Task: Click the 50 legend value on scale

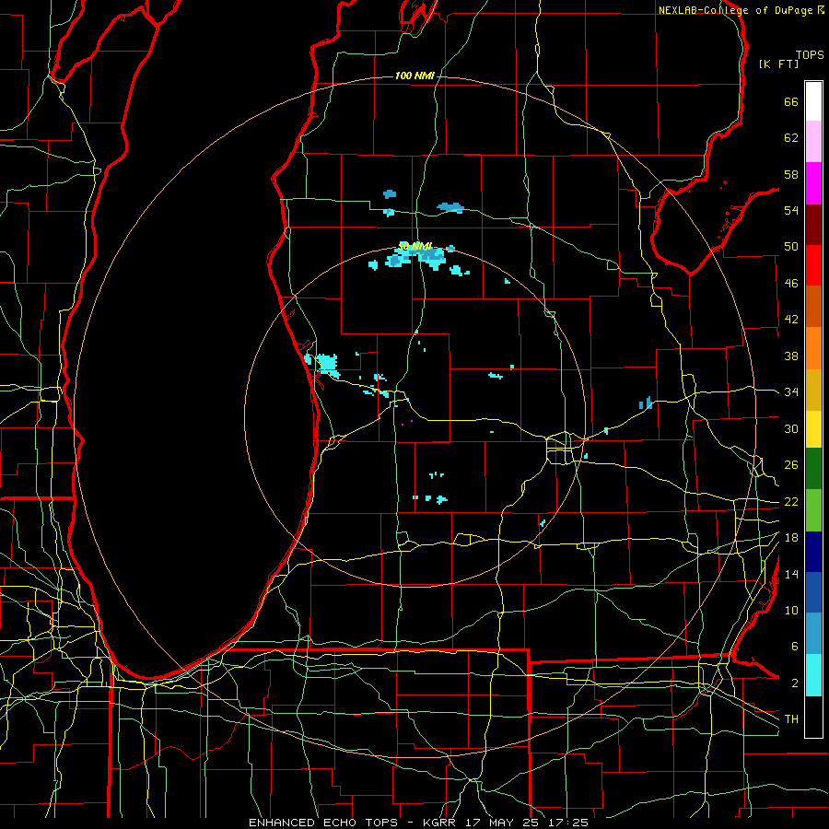Action: (791, 247)
